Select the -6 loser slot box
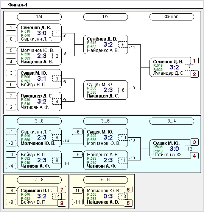This screenshot has width=204, height=212. [x=77, y=132]
